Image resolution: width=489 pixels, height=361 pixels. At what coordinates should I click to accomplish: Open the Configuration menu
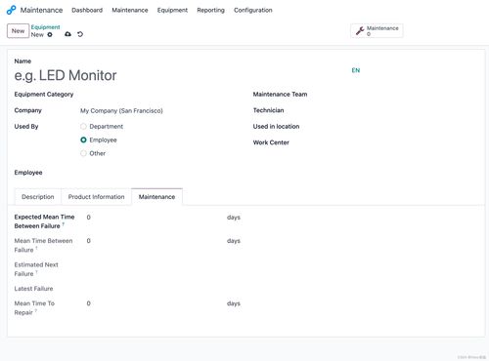[253, 10]
